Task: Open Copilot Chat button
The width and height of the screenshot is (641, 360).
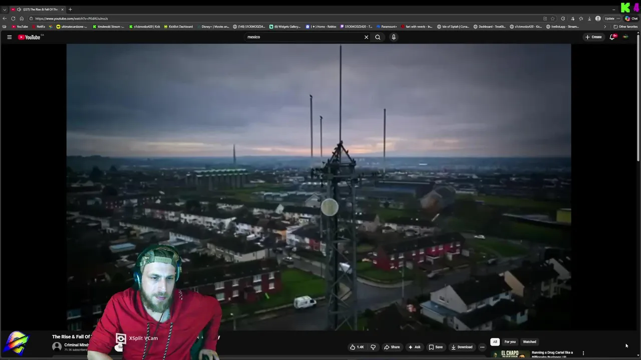Action: tap(631, 18)
